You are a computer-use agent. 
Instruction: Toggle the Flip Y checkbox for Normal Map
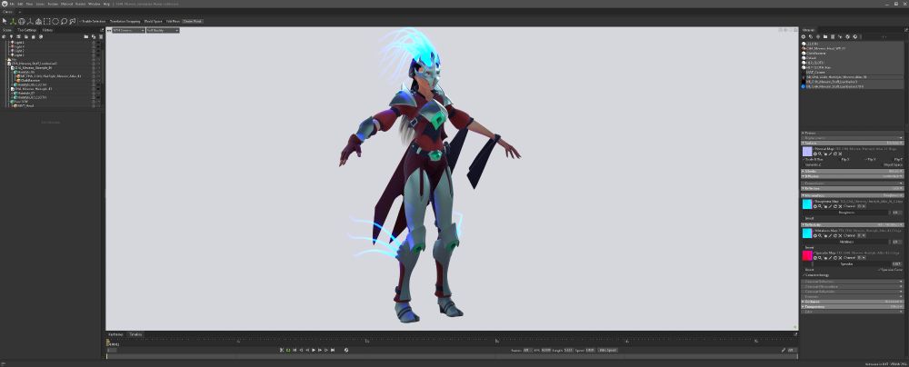coord(872,160)
